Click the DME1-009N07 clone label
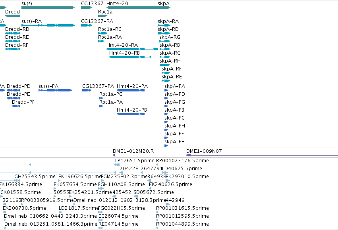Viewport: 338px width, 230px height. (204, 151)
